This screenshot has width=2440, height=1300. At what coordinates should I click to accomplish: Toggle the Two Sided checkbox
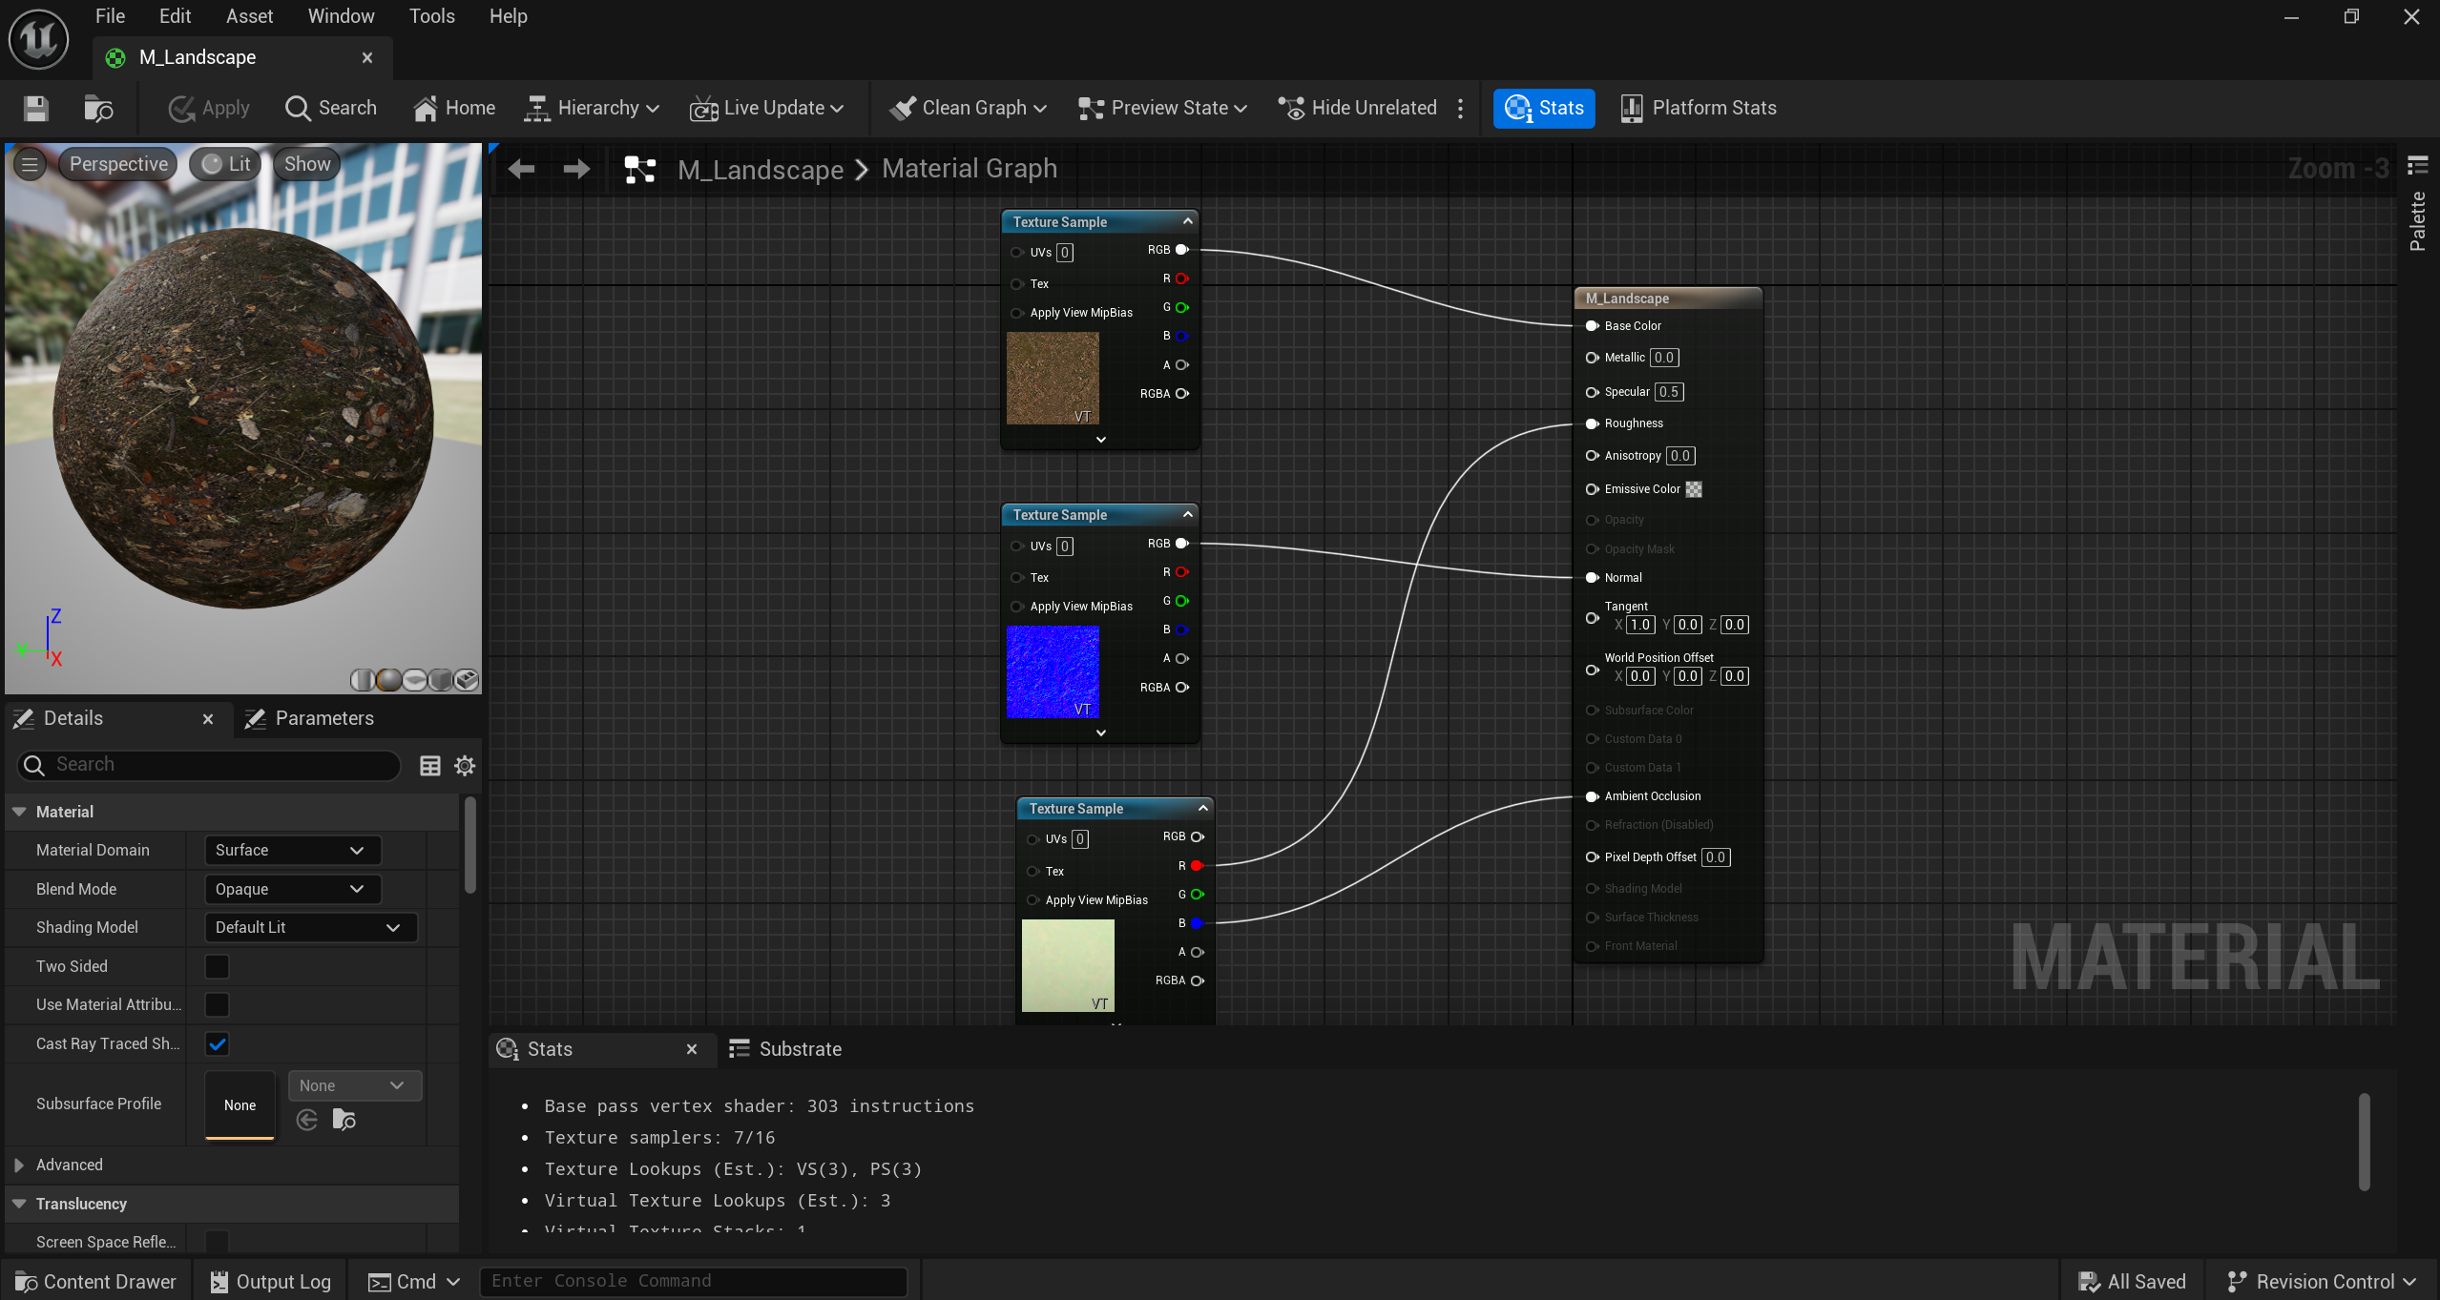click(x=218, y=966)
